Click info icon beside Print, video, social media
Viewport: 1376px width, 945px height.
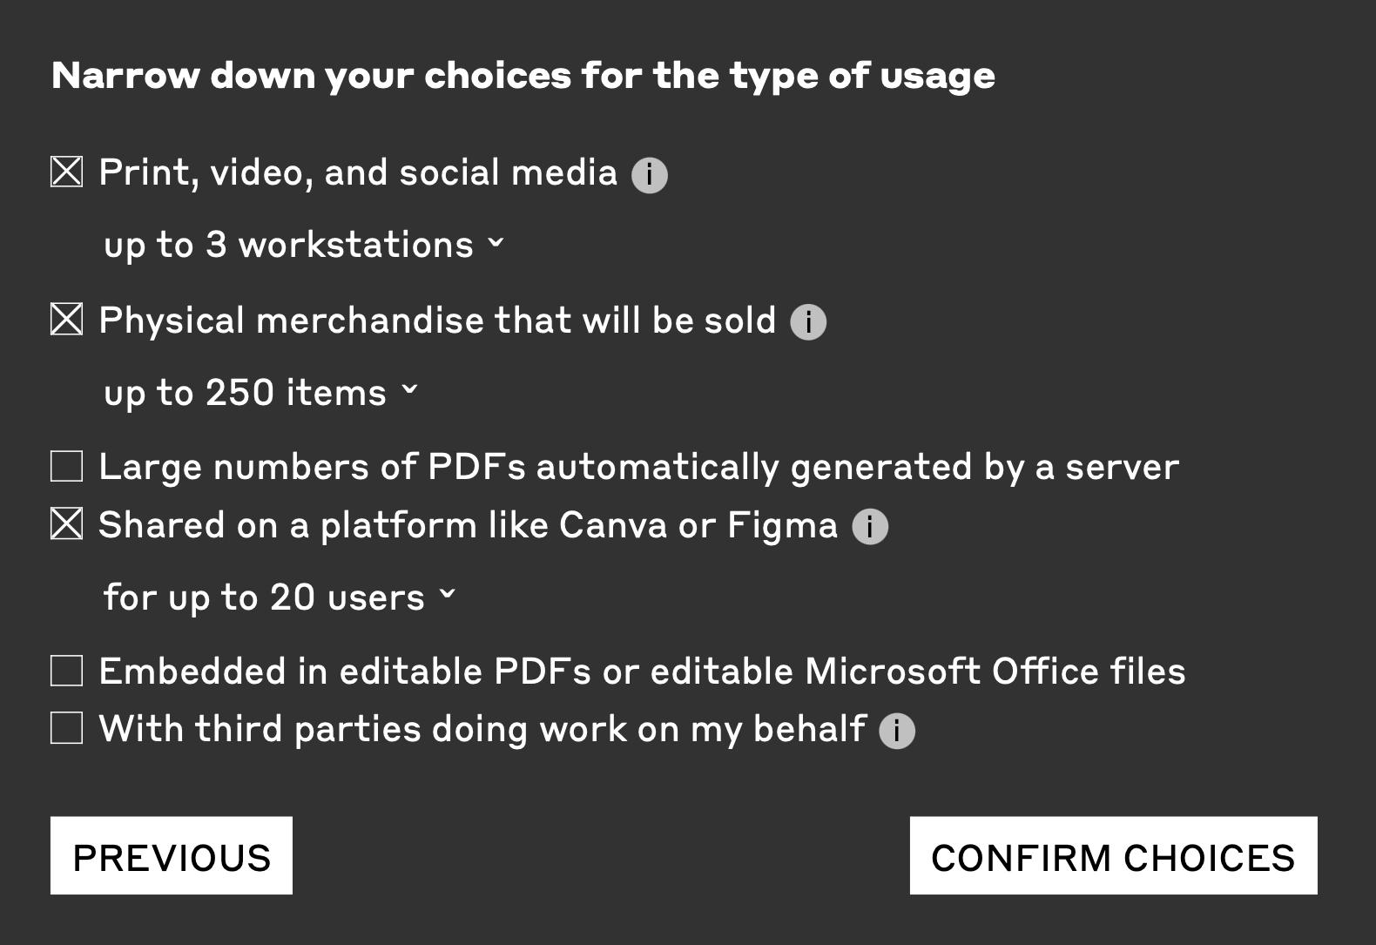coord(649,175)
